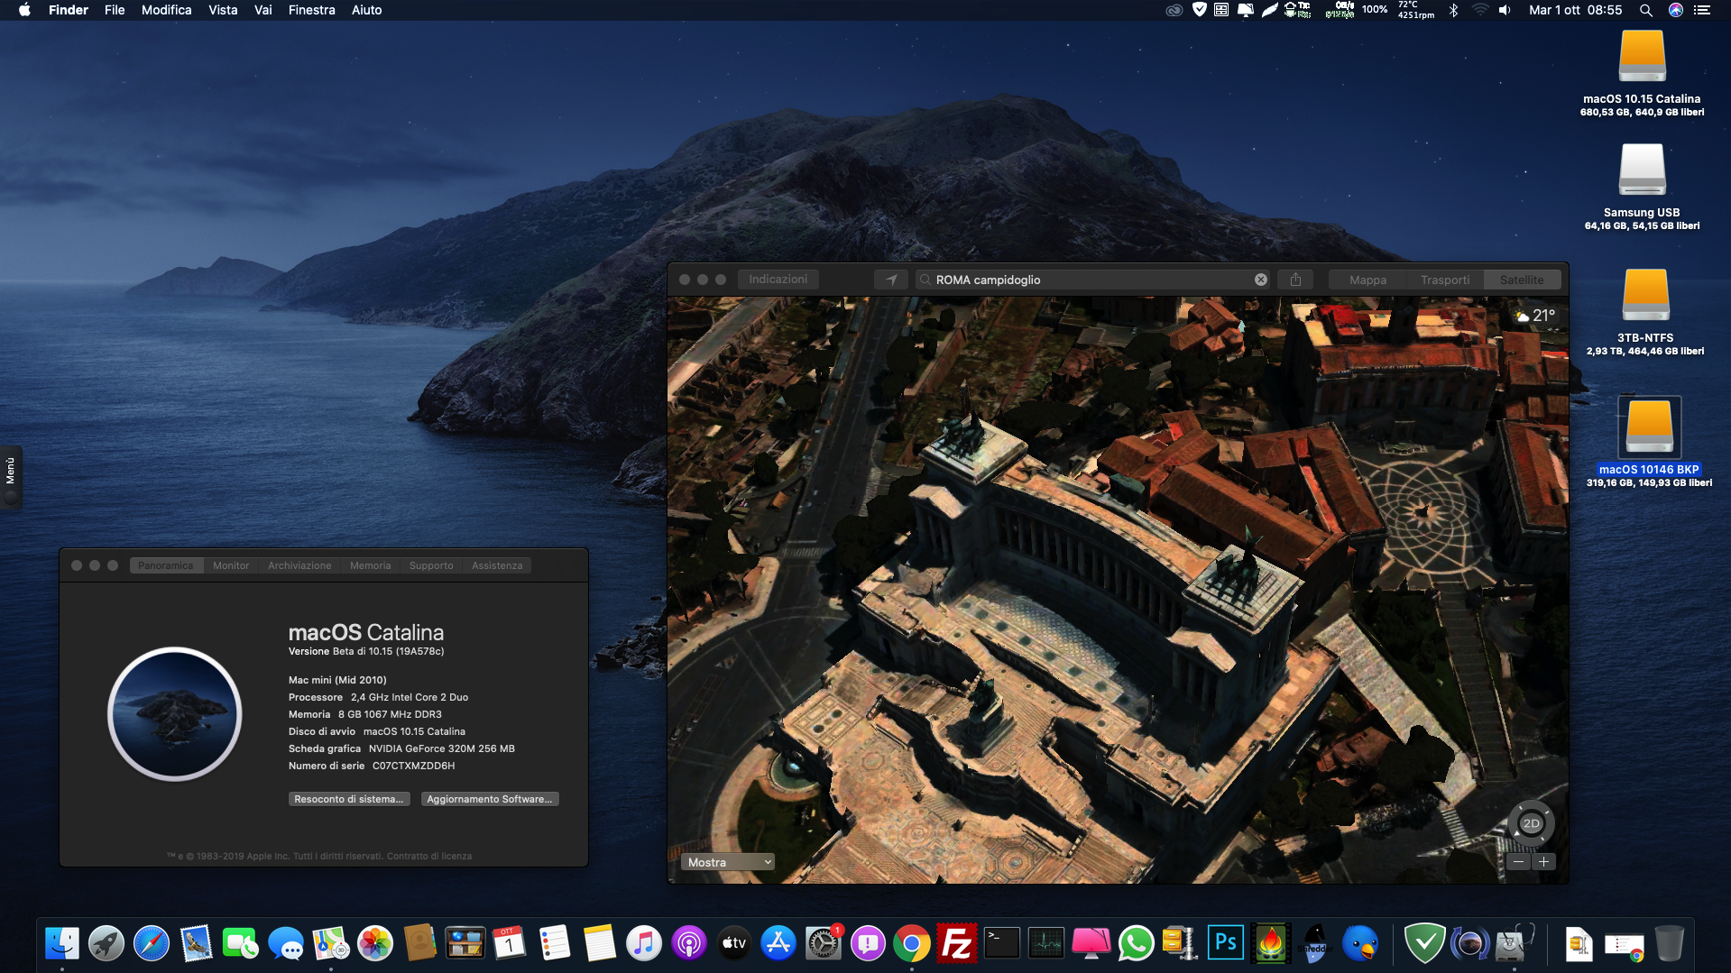Image resolution: width=1731 pixels, height=973 pixels.
Task: Click the 72°C fan speed menu bar readout
Action: (x=1415, y=10)
